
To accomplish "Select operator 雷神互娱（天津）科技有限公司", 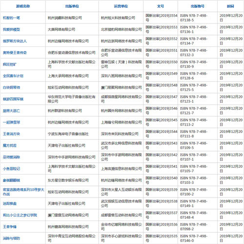I will click(122, 64).
